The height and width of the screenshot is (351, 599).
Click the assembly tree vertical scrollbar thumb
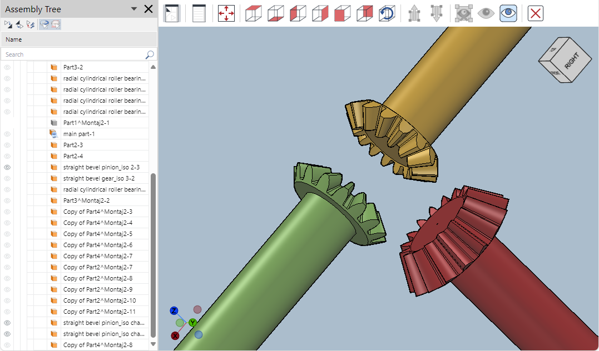tap(153, 255)
